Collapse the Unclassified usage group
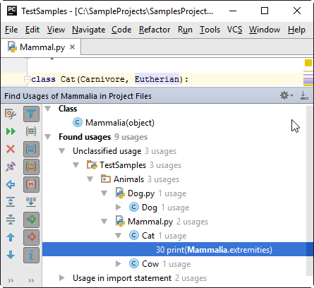Image resolution: width=314 pixels, height=288 pixels. 62,151
